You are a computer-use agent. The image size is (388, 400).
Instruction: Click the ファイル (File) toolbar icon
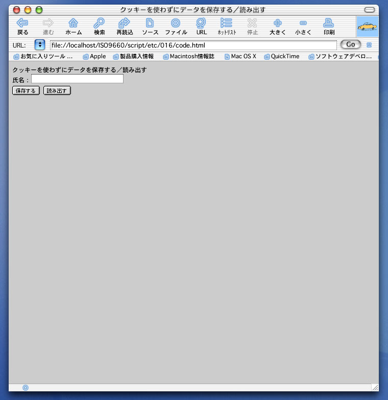(176, 26)
